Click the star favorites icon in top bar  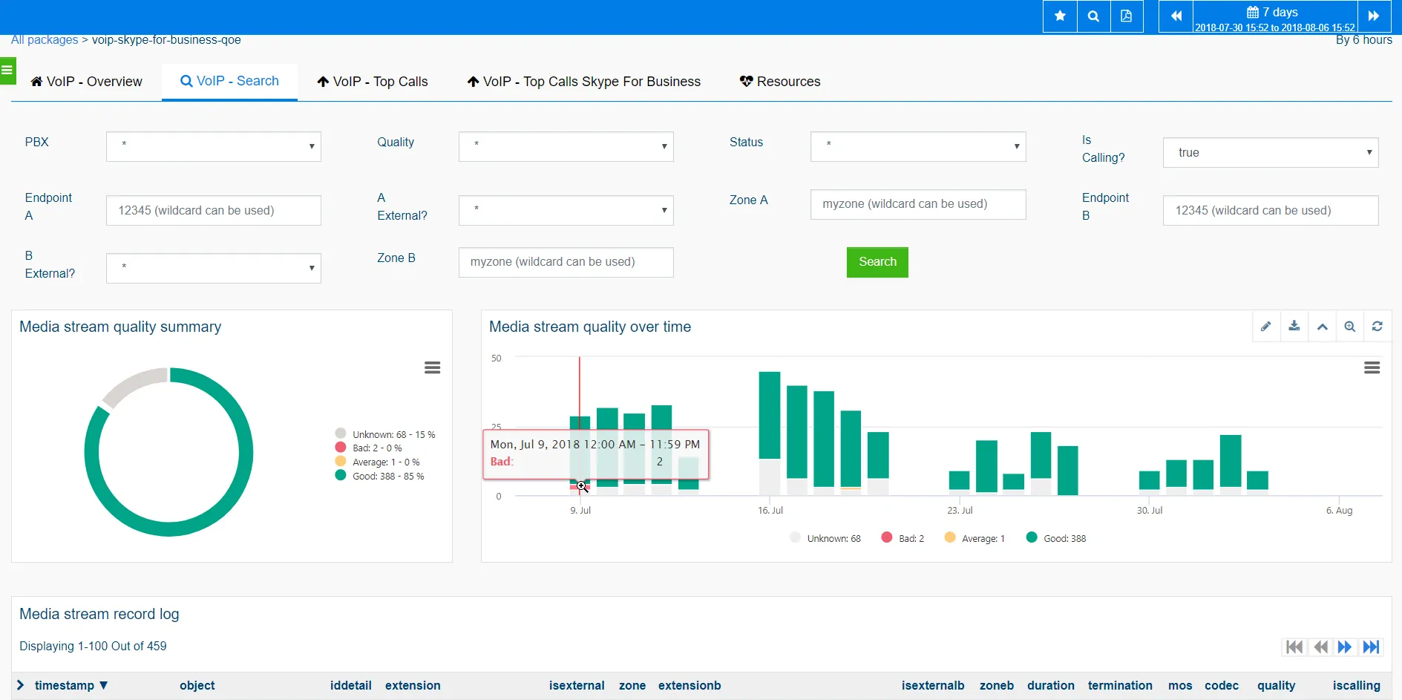(x=1060, y=16)
